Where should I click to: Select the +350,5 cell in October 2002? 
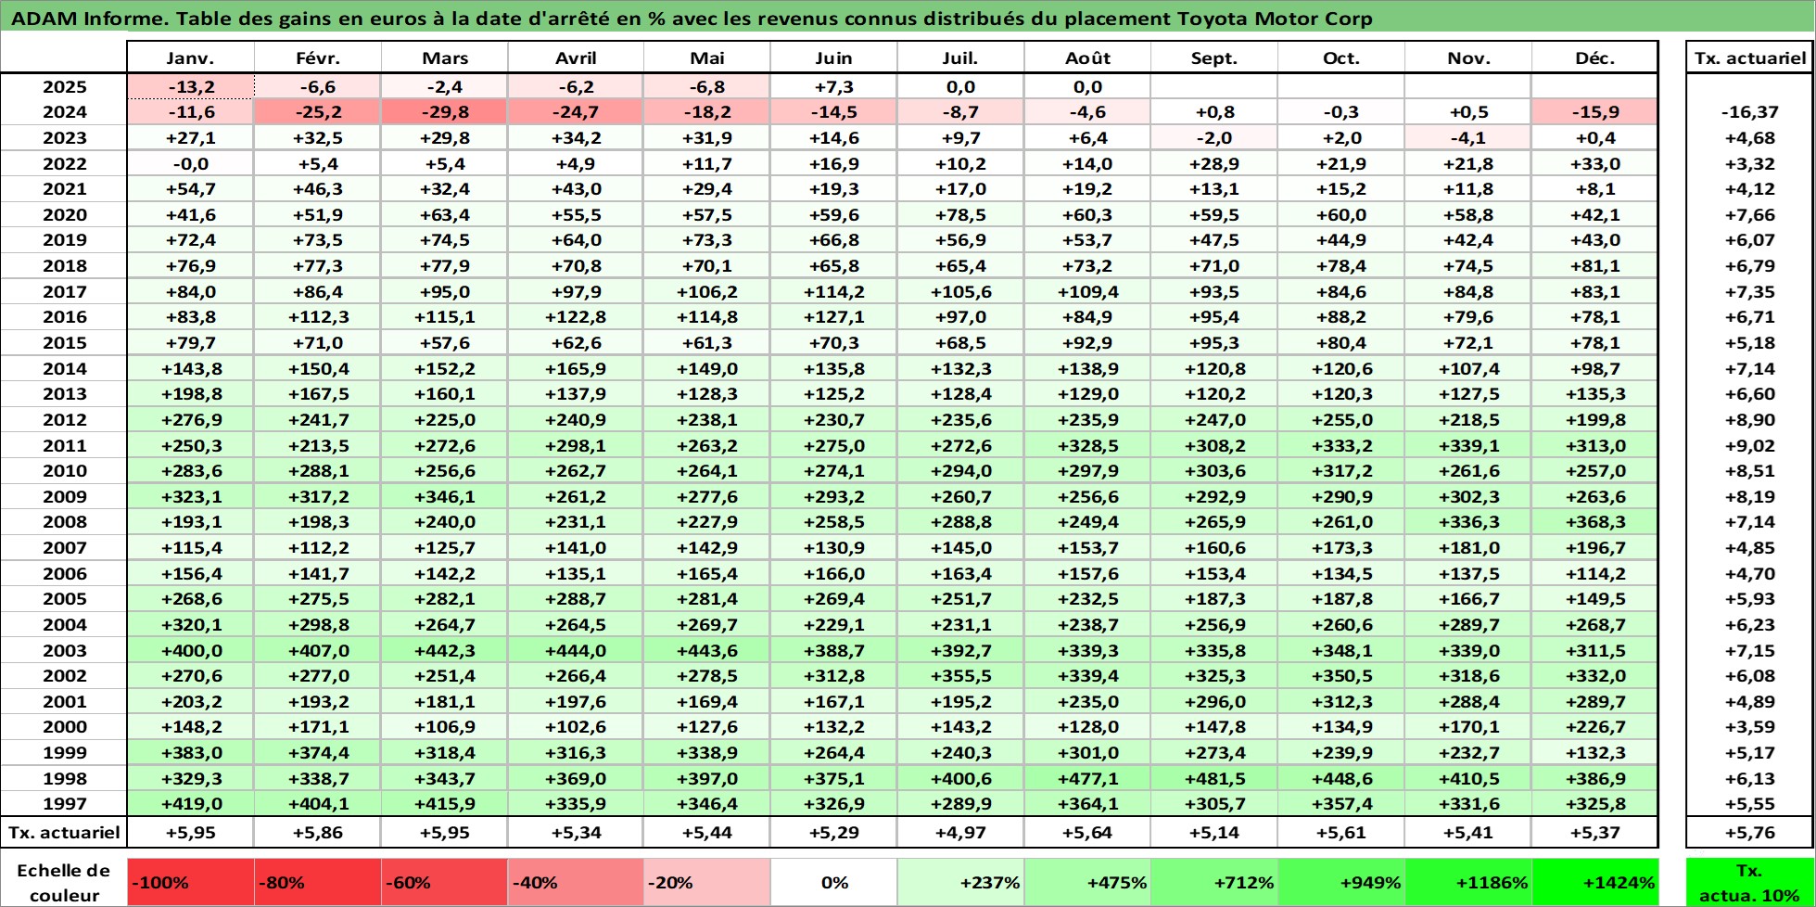pyautogui.click(x=1341, y=675)
